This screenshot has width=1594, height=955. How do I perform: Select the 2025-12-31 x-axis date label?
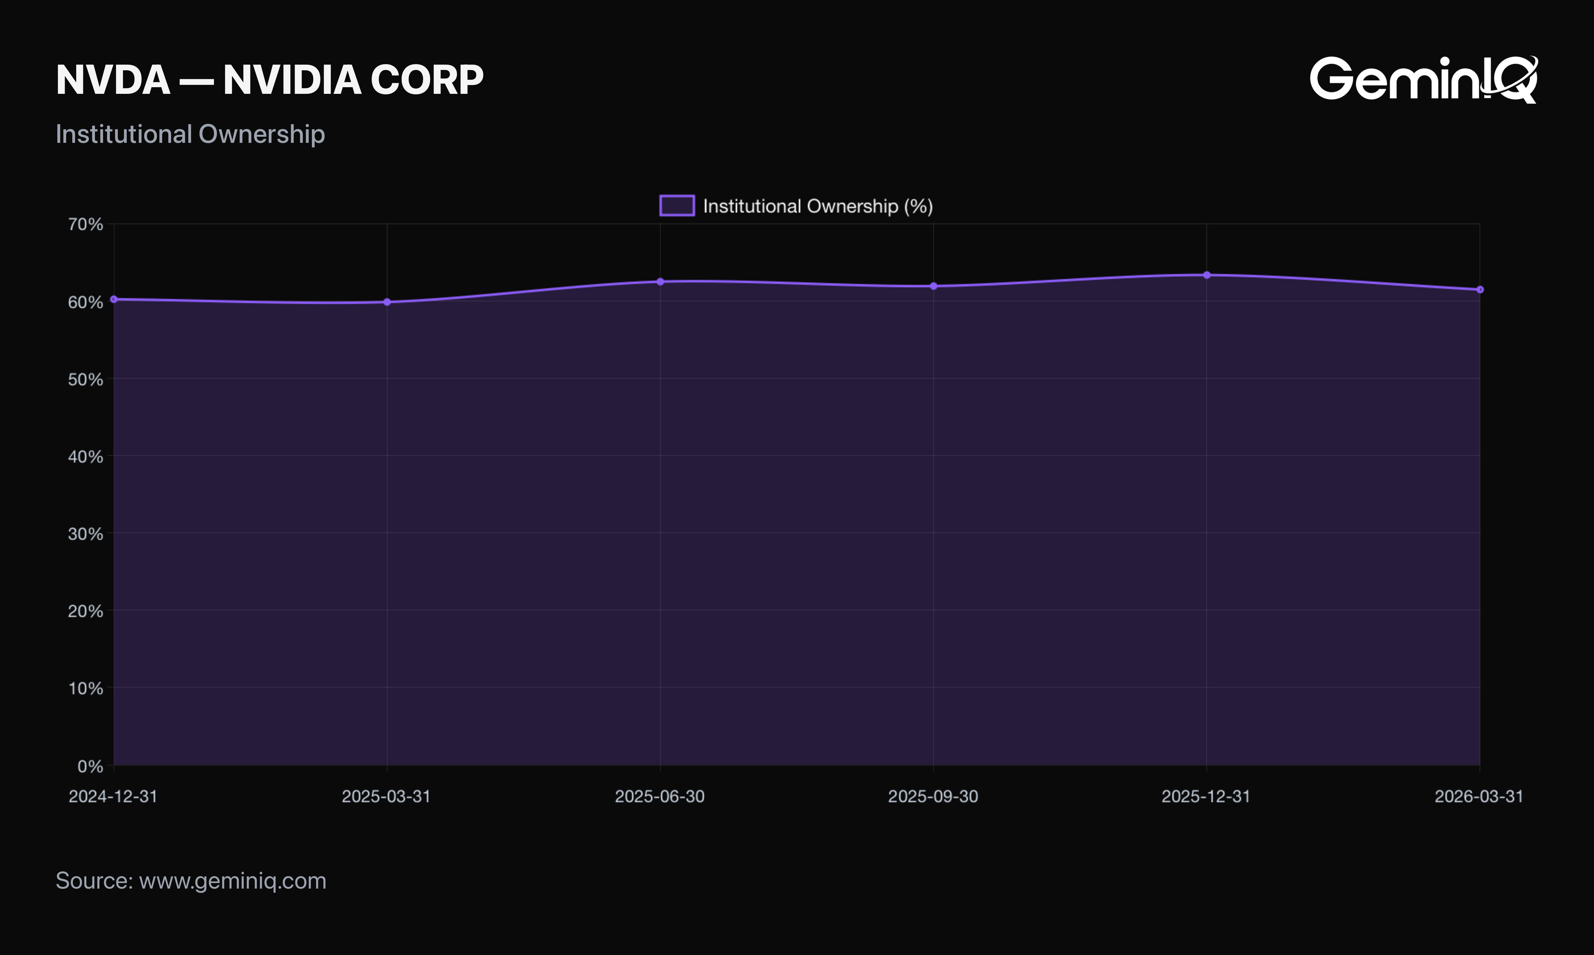click(1206, 797)
